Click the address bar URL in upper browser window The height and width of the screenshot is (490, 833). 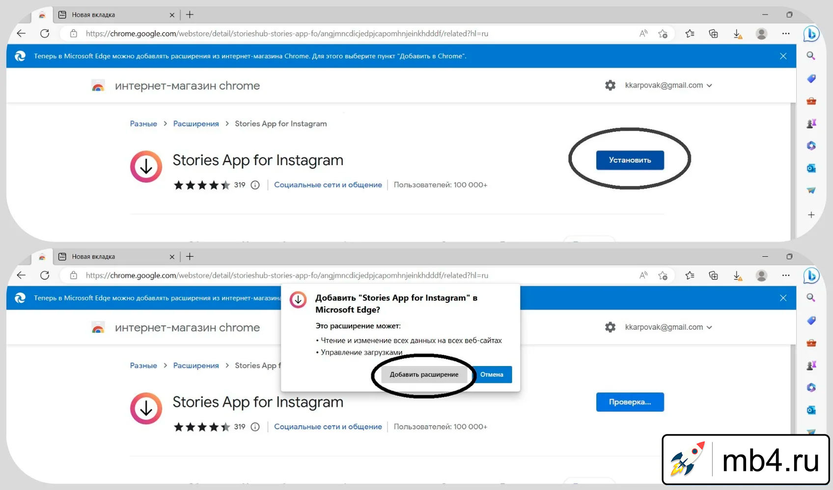287,33
